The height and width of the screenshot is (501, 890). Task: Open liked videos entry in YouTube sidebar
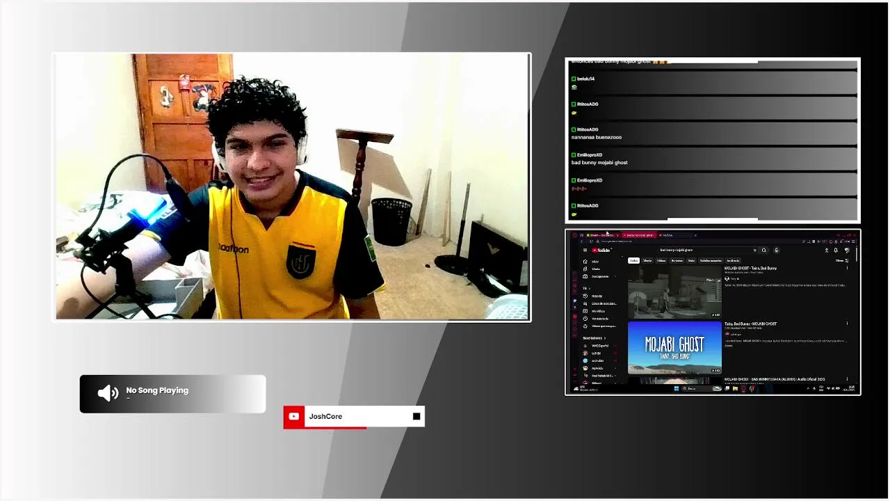tap(598, 326)
